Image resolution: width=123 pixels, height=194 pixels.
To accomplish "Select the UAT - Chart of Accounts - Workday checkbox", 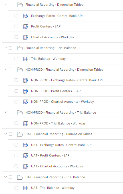I will coord(16,166).
